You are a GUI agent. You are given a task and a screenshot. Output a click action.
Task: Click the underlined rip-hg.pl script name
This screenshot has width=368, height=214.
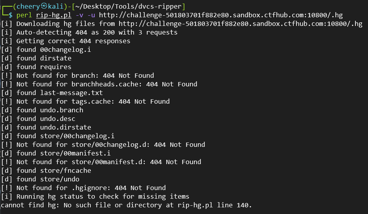coord(54,15)
